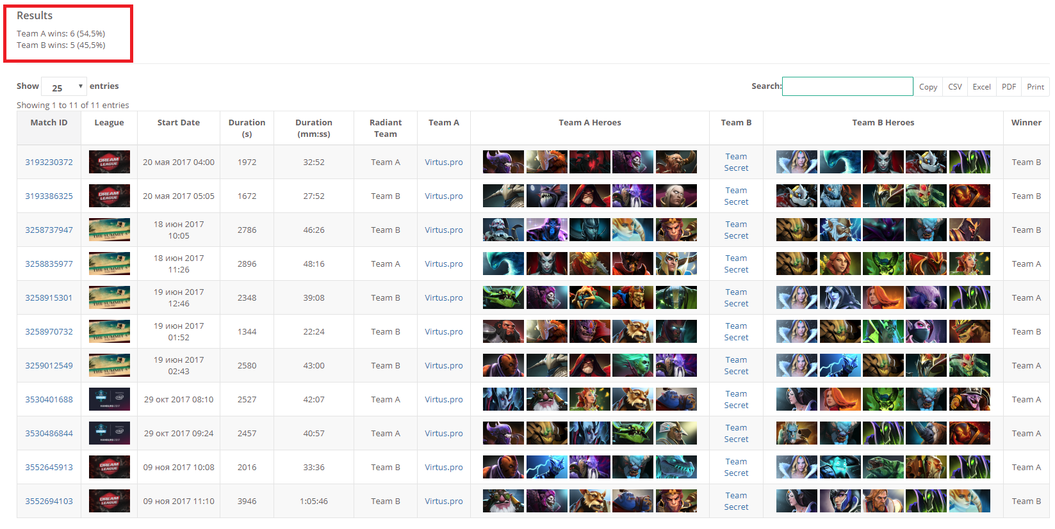Open match 3258737947 link
This screenshot has width=1055, height=529.
coord(49,230)
